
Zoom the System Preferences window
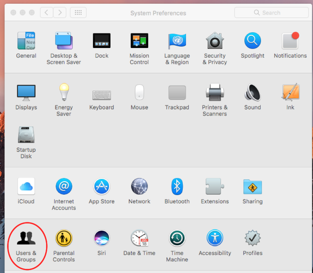(32, 13)
